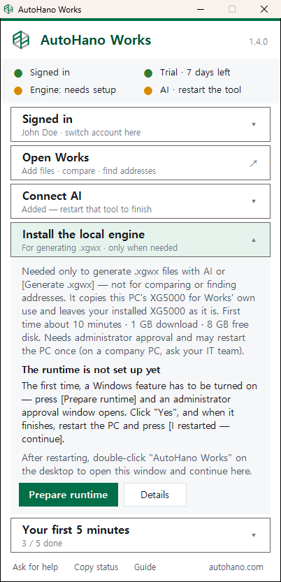
Task: Click the green Signed in status dot
Action: [18, 73]
